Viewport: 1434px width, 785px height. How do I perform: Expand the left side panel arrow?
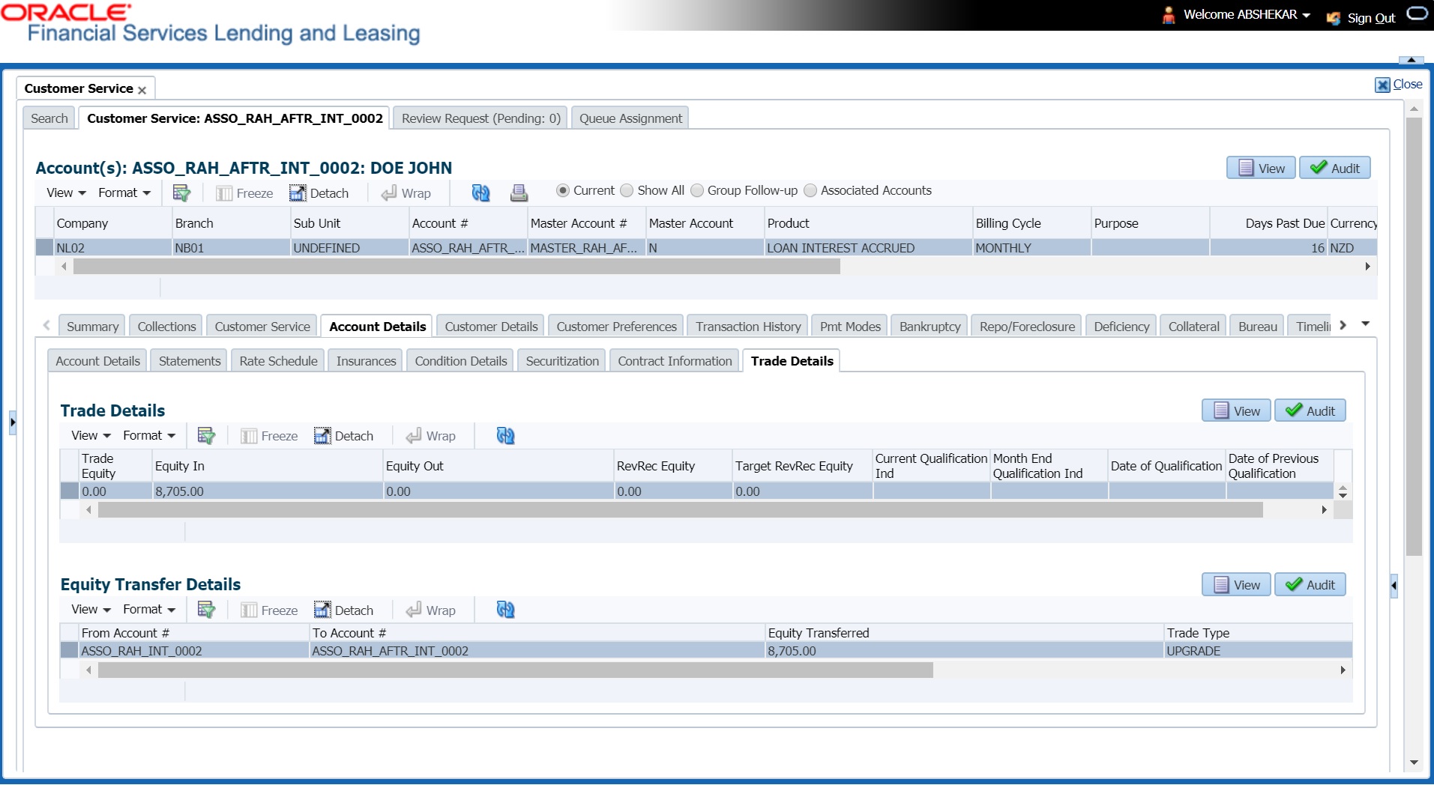[13, 422]
